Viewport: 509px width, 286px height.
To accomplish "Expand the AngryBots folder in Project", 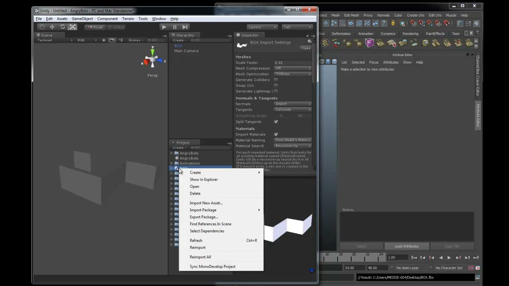I will pos(172,153).
